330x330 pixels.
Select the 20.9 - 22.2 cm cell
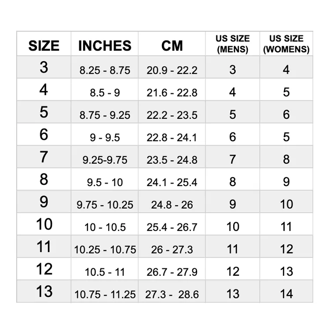click(x=172, y=67)
